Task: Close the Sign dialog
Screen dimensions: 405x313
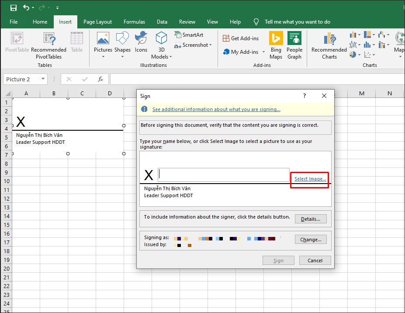Action: click(x=324, y=96)
